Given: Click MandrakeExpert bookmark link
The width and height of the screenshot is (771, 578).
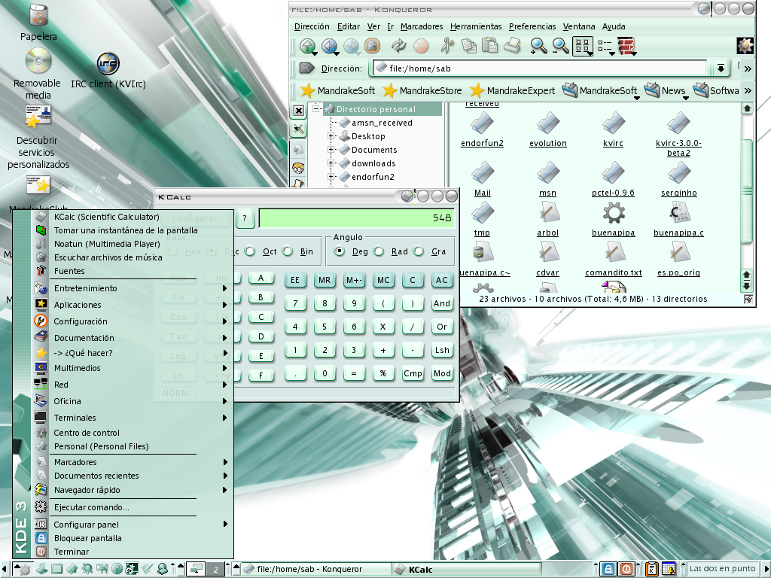Looking at the screenshot, I should [512, 90].
